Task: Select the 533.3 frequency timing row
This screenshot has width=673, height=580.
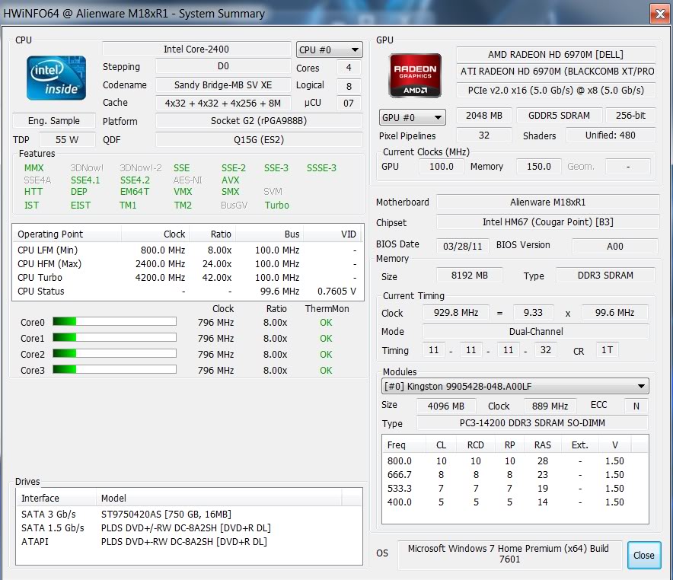Action: 515,489
